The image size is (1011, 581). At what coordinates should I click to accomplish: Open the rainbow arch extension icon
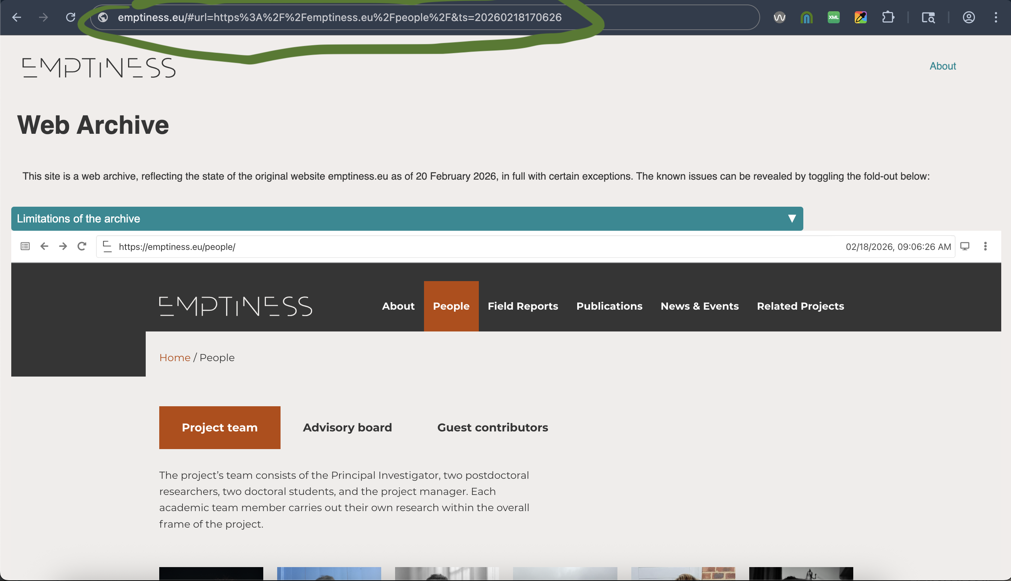pyautogui.click(x=806, y=18)
